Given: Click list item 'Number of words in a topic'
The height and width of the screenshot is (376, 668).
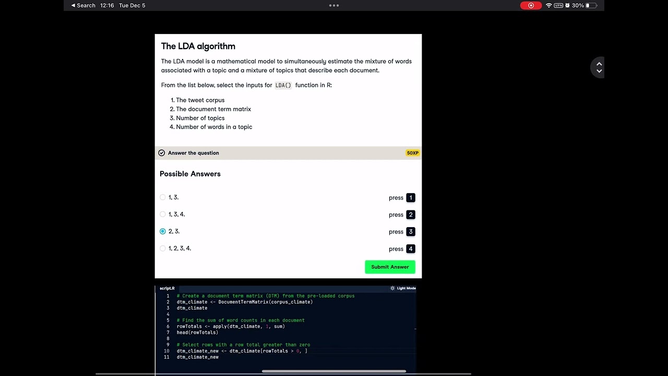Looking at the screenshot, I should (x=214, y=127).
